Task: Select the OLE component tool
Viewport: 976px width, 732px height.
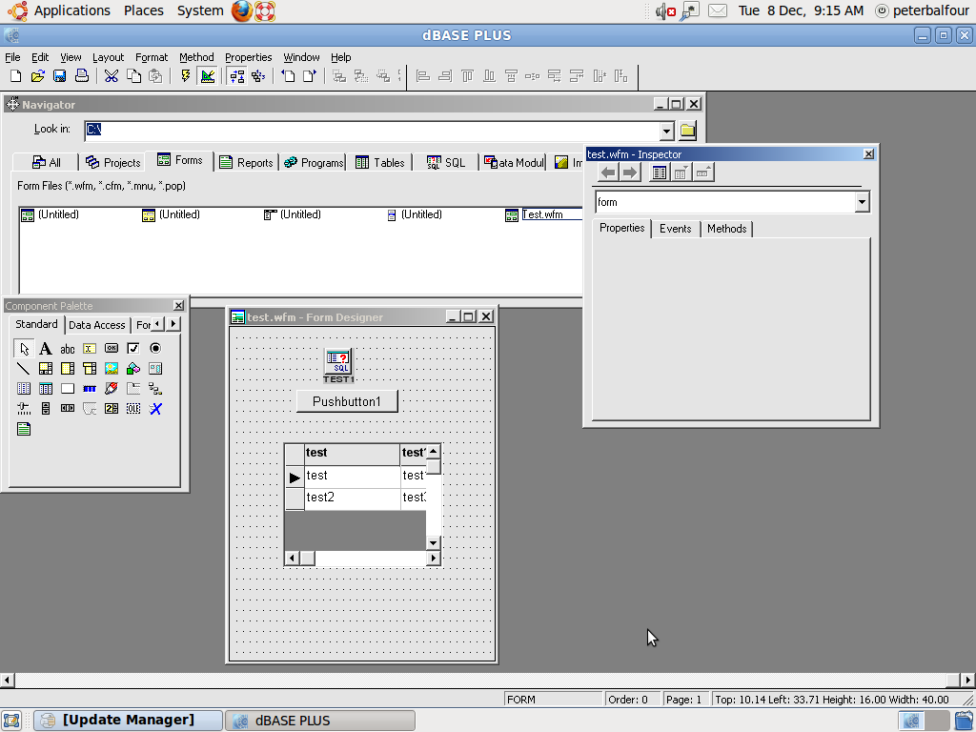Action: [x=132, y=408]
